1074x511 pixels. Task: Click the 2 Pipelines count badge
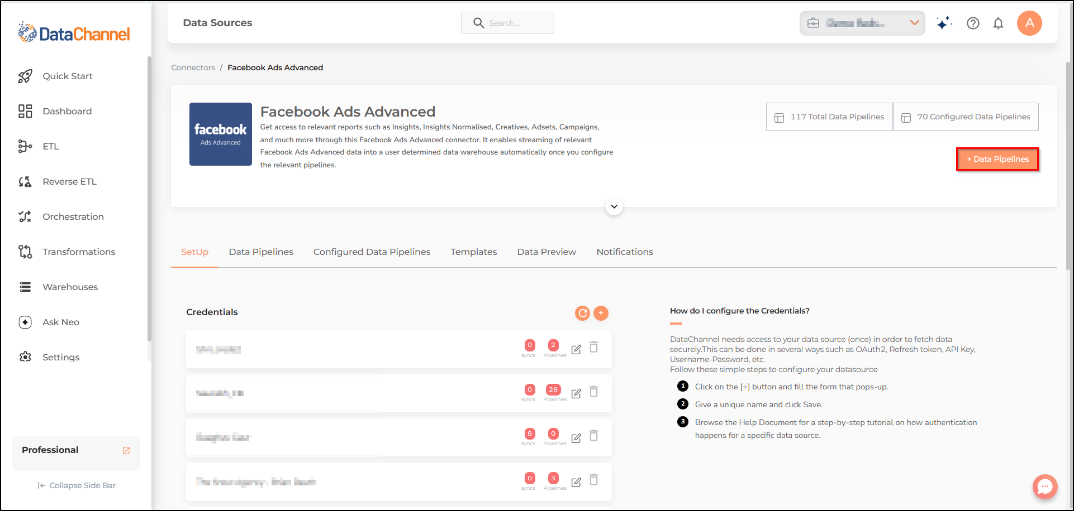(x=553, y=345)
